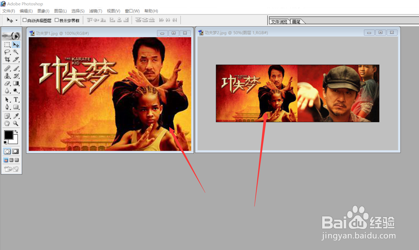Select the Blur tool
This screenshot has width=419, height=250.
click(x=7, y=91)
